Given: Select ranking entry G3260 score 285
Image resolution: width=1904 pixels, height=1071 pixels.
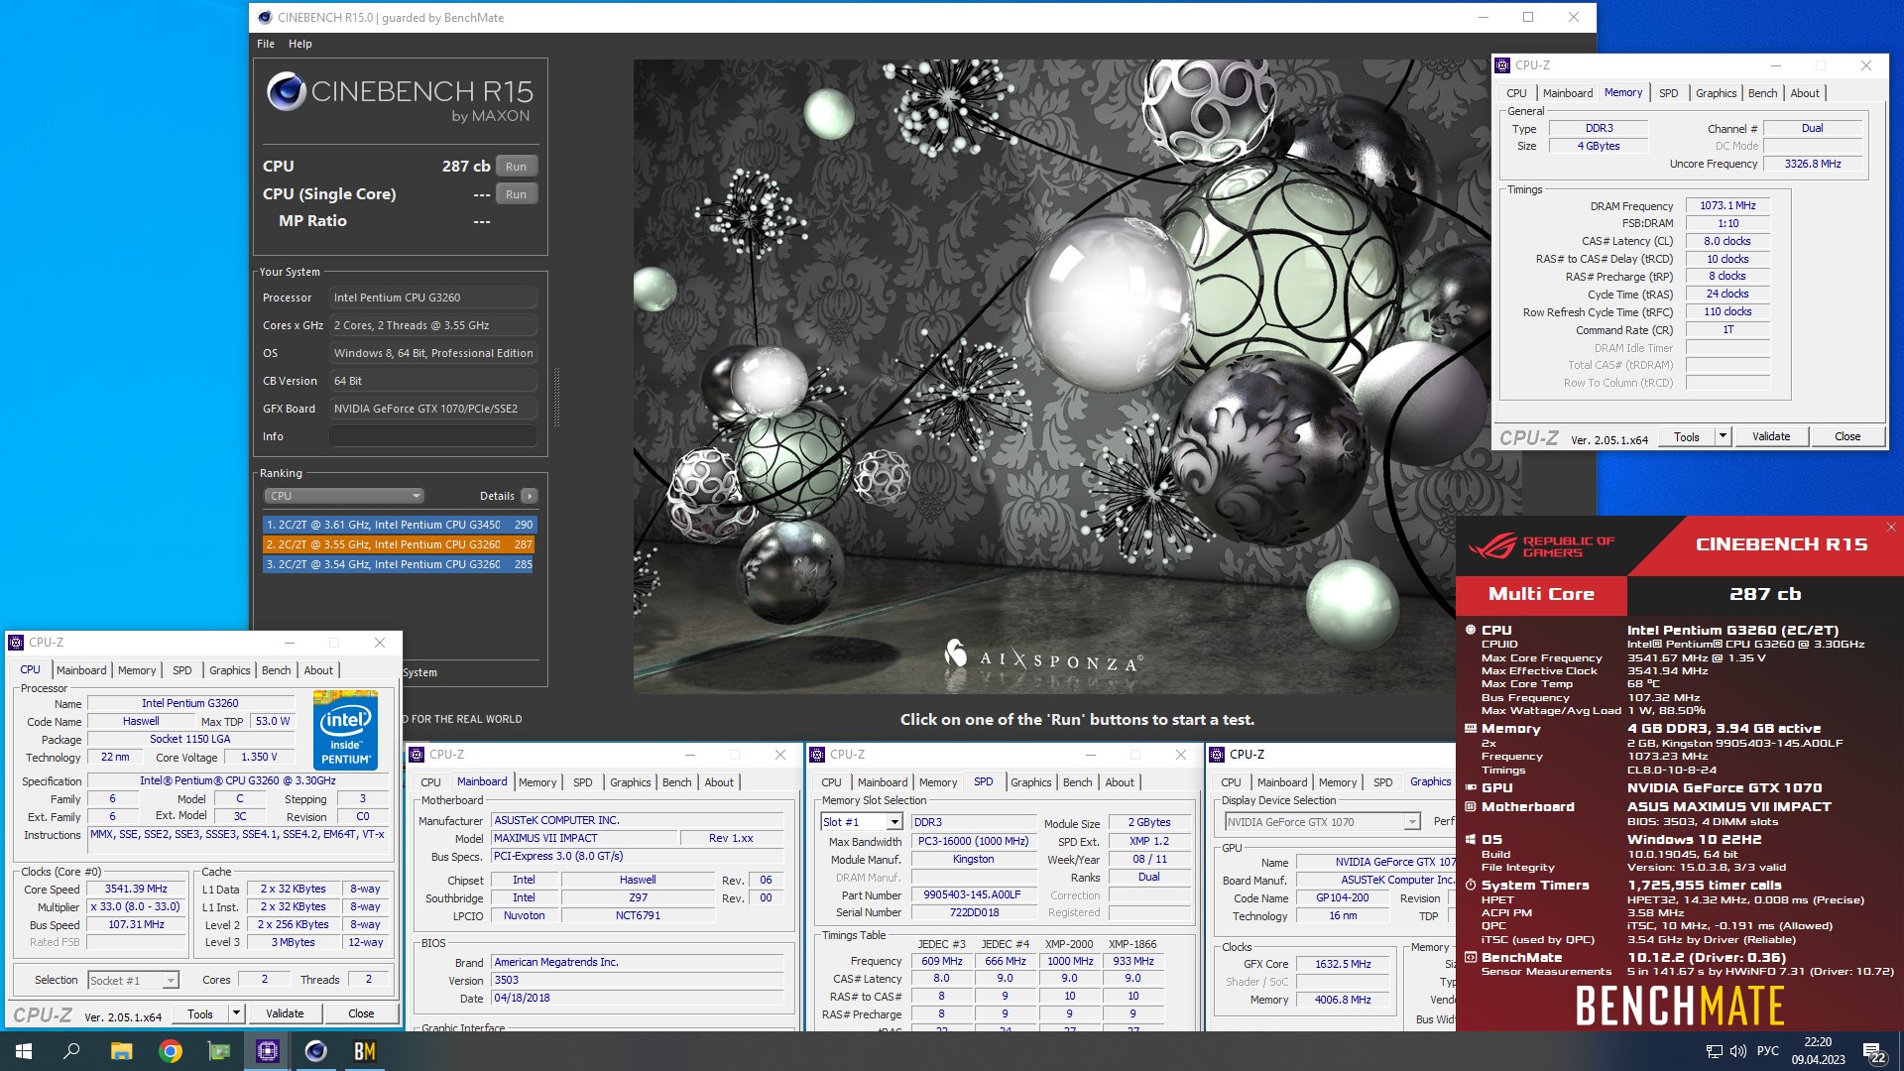Looking at the screenshot, I should [x=400, y=564].
